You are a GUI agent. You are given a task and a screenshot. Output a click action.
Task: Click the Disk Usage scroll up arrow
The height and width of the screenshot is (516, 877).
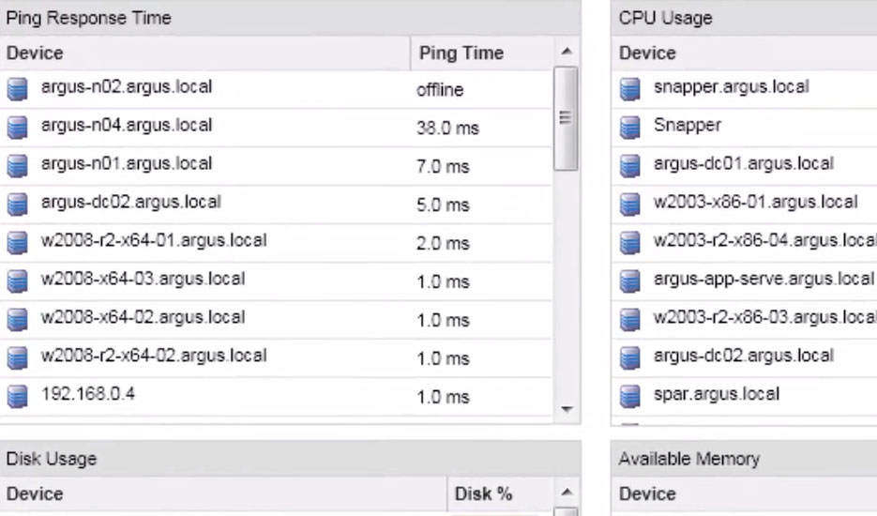tap(565, 493)
